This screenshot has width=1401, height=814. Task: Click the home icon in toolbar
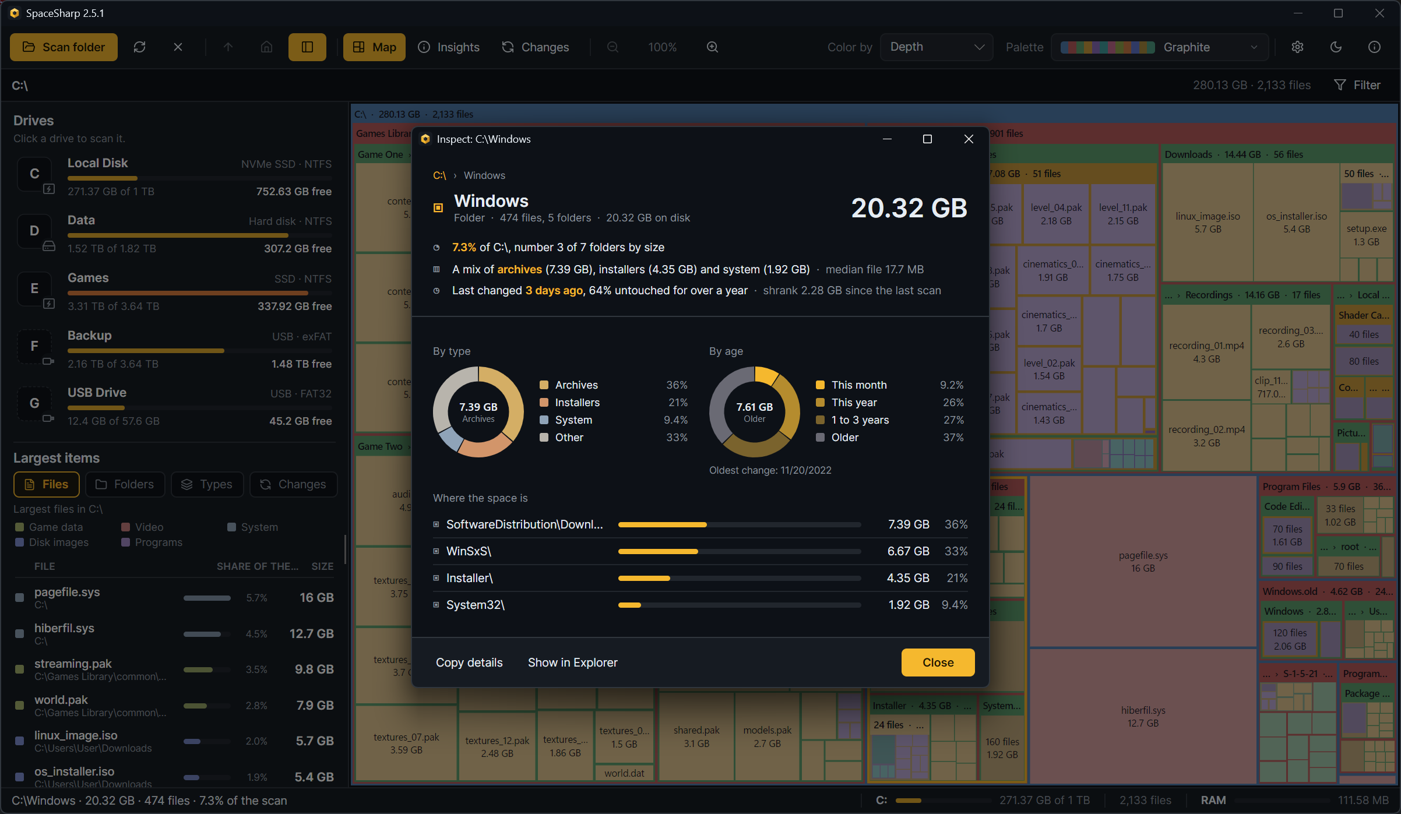tap(266, 47)
